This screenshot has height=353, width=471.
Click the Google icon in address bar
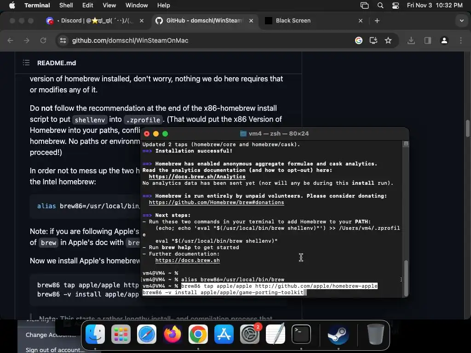coord(359,40)
